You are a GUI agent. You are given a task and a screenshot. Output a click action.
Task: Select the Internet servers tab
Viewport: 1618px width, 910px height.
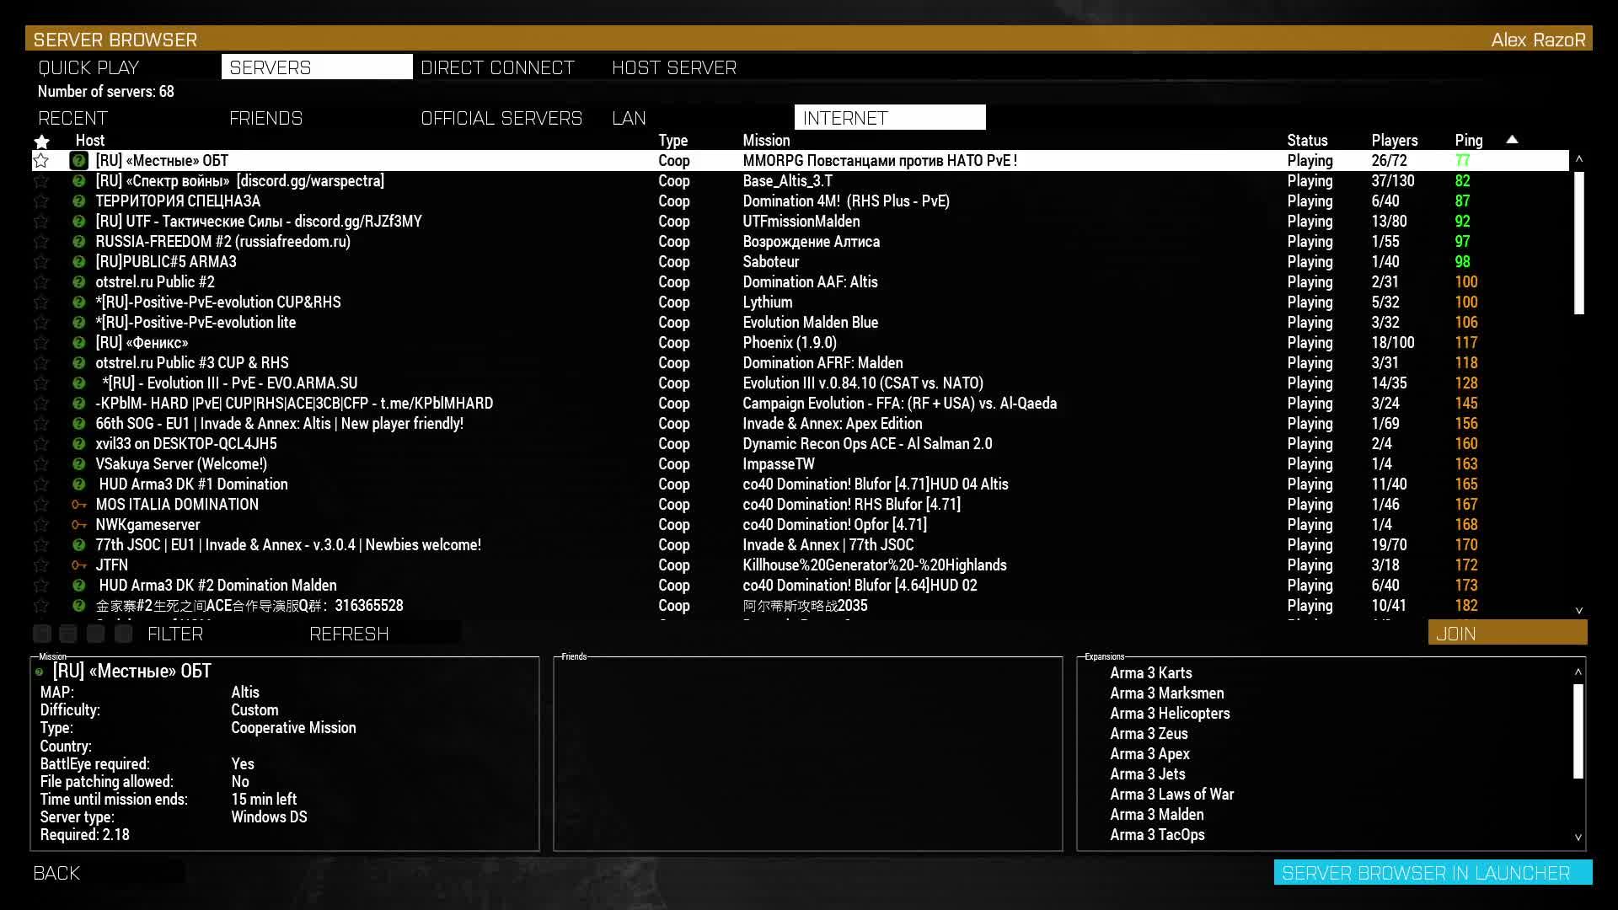coord(890,118)
